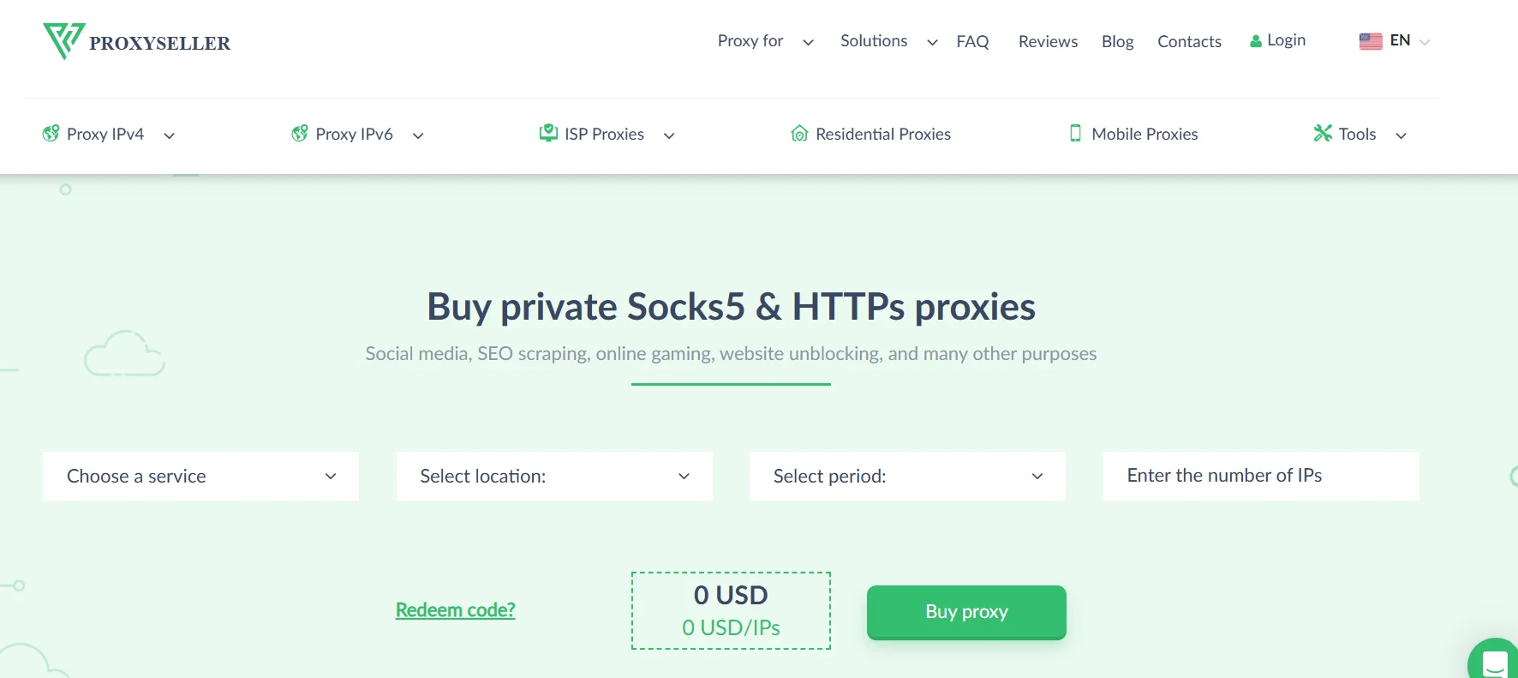Viewport: 1518px width, 678px height.
Task: Click the Buy proxy button
Action: click(965, 612)
